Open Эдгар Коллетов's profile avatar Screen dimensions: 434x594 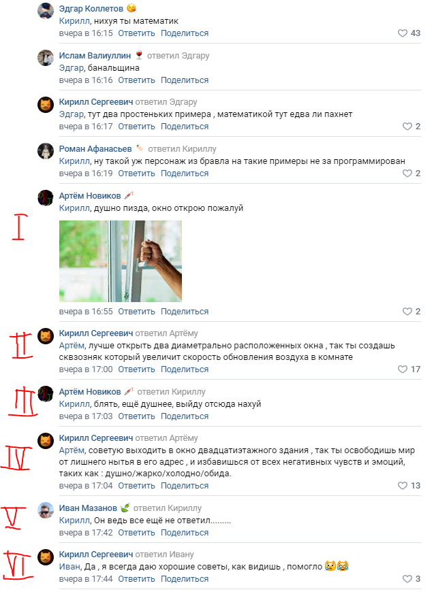[x=46, y=11]
